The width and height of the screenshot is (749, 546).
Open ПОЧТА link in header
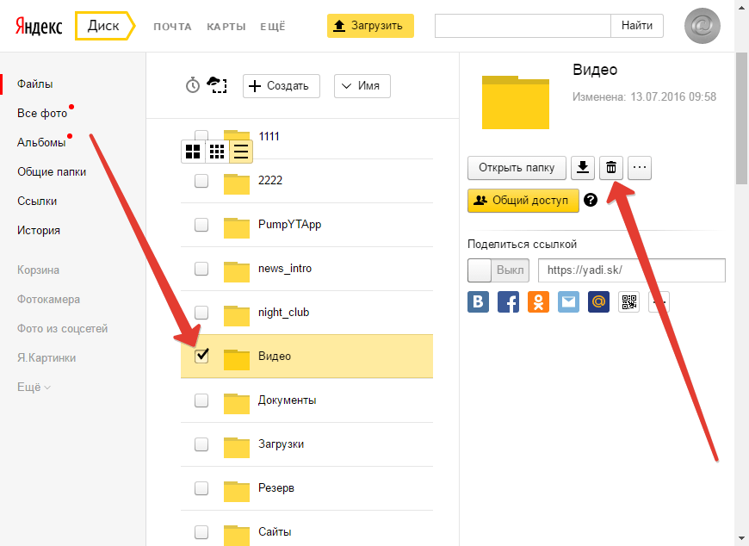point(172,27)
